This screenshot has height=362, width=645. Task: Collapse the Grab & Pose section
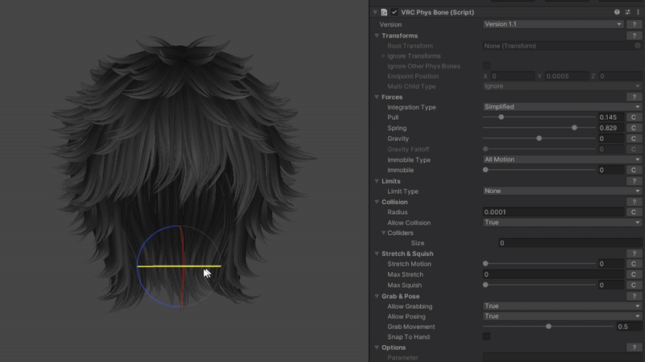(x=377, y=296)
